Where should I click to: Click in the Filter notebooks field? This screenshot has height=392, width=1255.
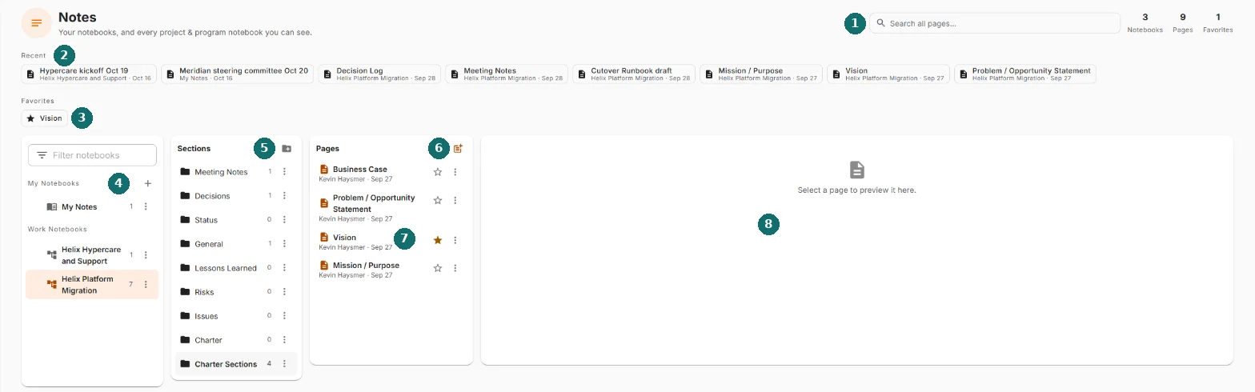point(92,155)
